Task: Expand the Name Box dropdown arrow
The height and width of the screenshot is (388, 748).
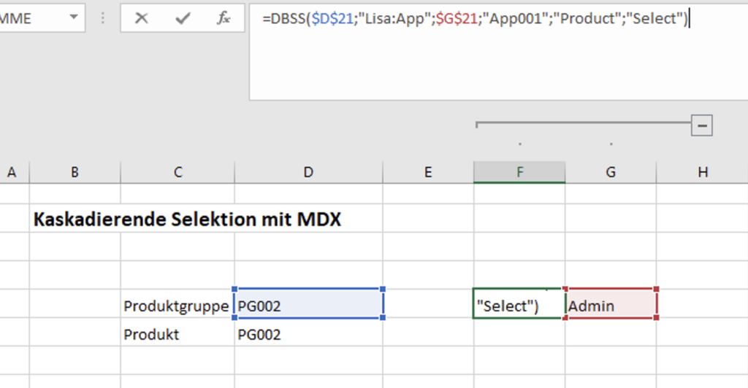Action: 74,18
